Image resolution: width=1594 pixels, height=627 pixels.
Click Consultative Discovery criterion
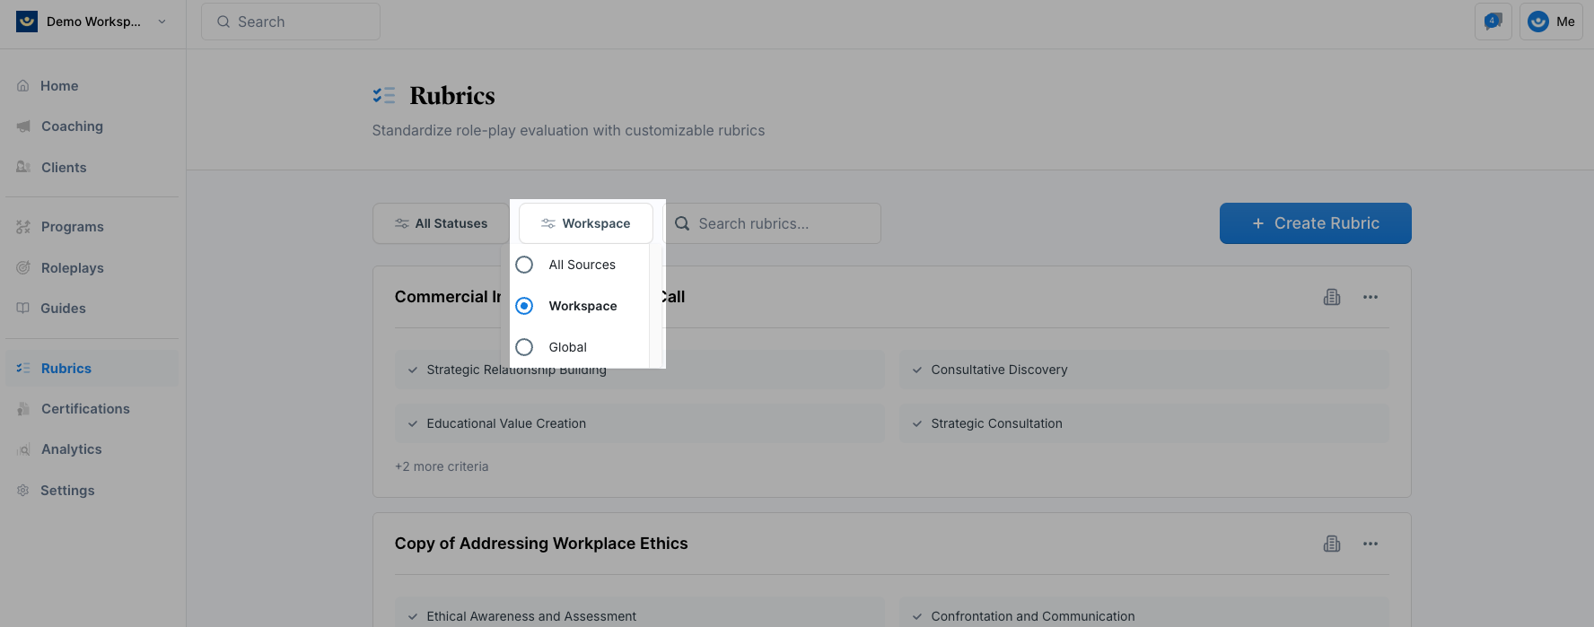(x=1144, y=370)
